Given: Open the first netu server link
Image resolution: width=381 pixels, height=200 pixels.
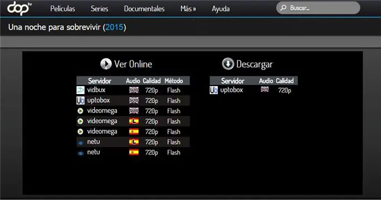Looking at the screenshot, I should tap(93, 142).
